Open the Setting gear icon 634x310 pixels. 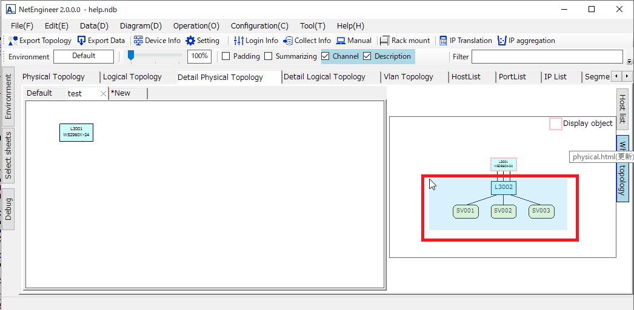(190, 41)
